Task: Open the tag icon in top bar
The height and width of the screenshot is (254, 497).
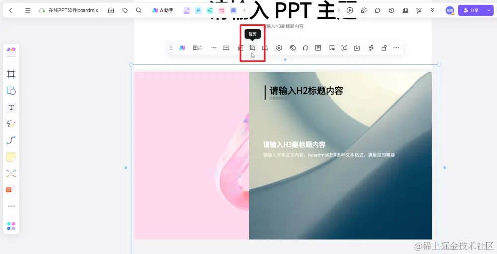Action: click(125, 10)
